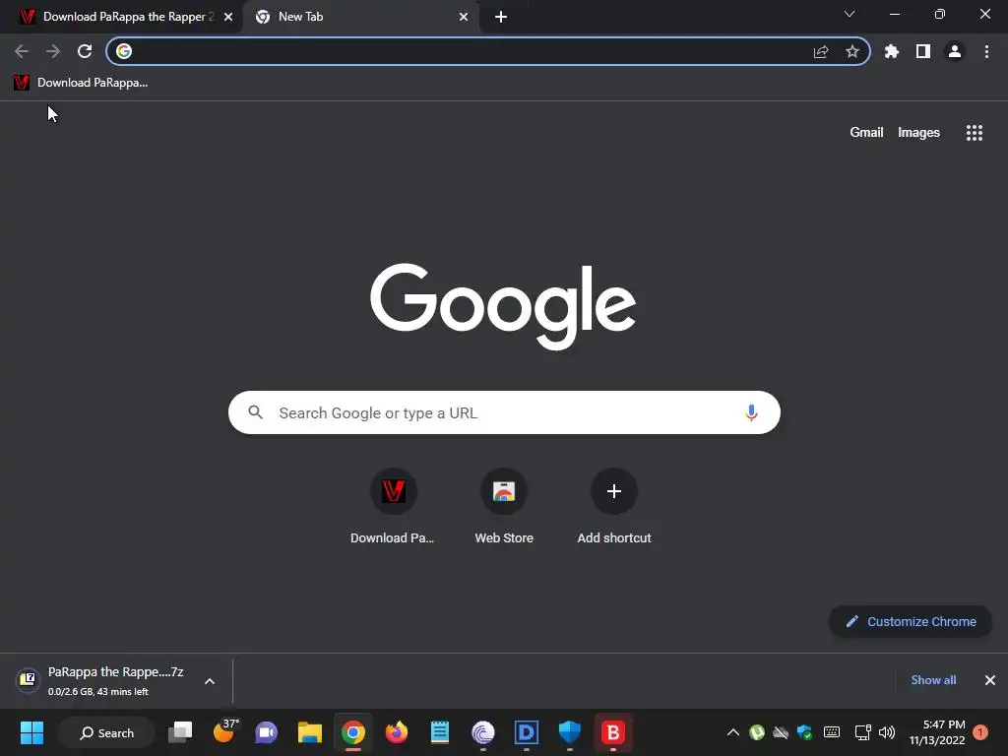1008x756 pixels.
Task: Open the blue shield security app
Action: point(570,732)
